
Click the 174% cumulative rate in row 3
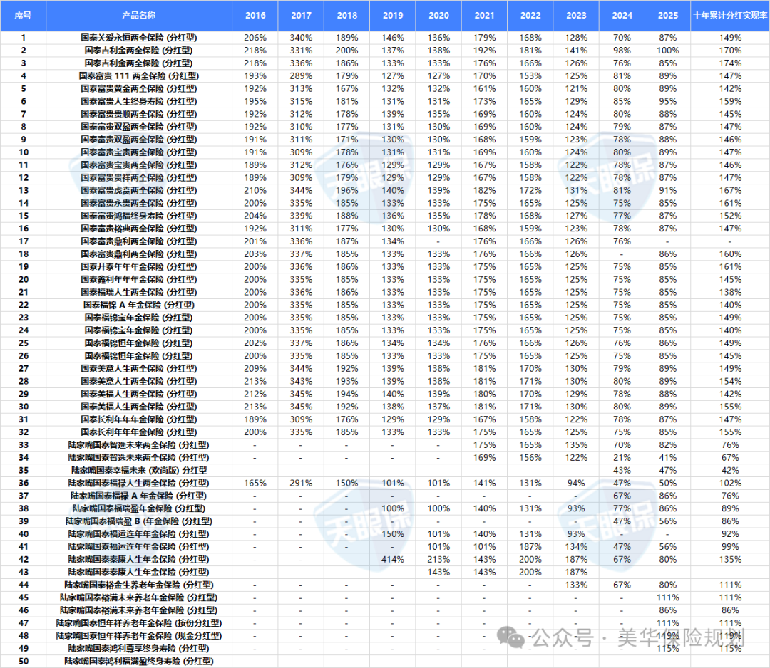[730, 63]
